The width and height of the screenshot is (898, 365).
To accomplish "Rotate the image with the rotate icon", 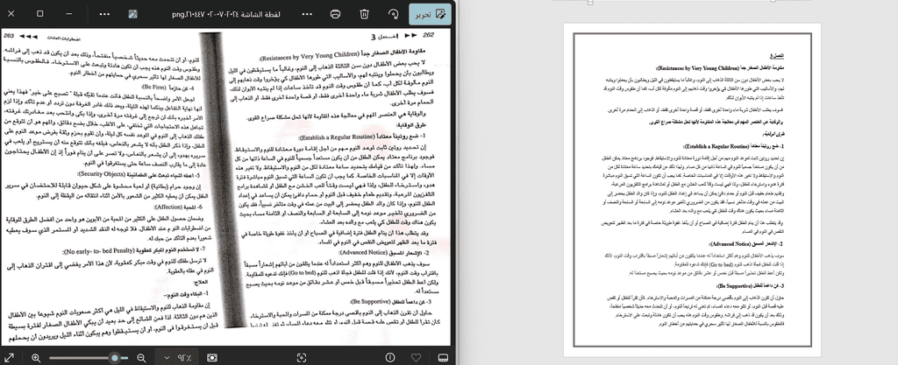I will point(394,14).
